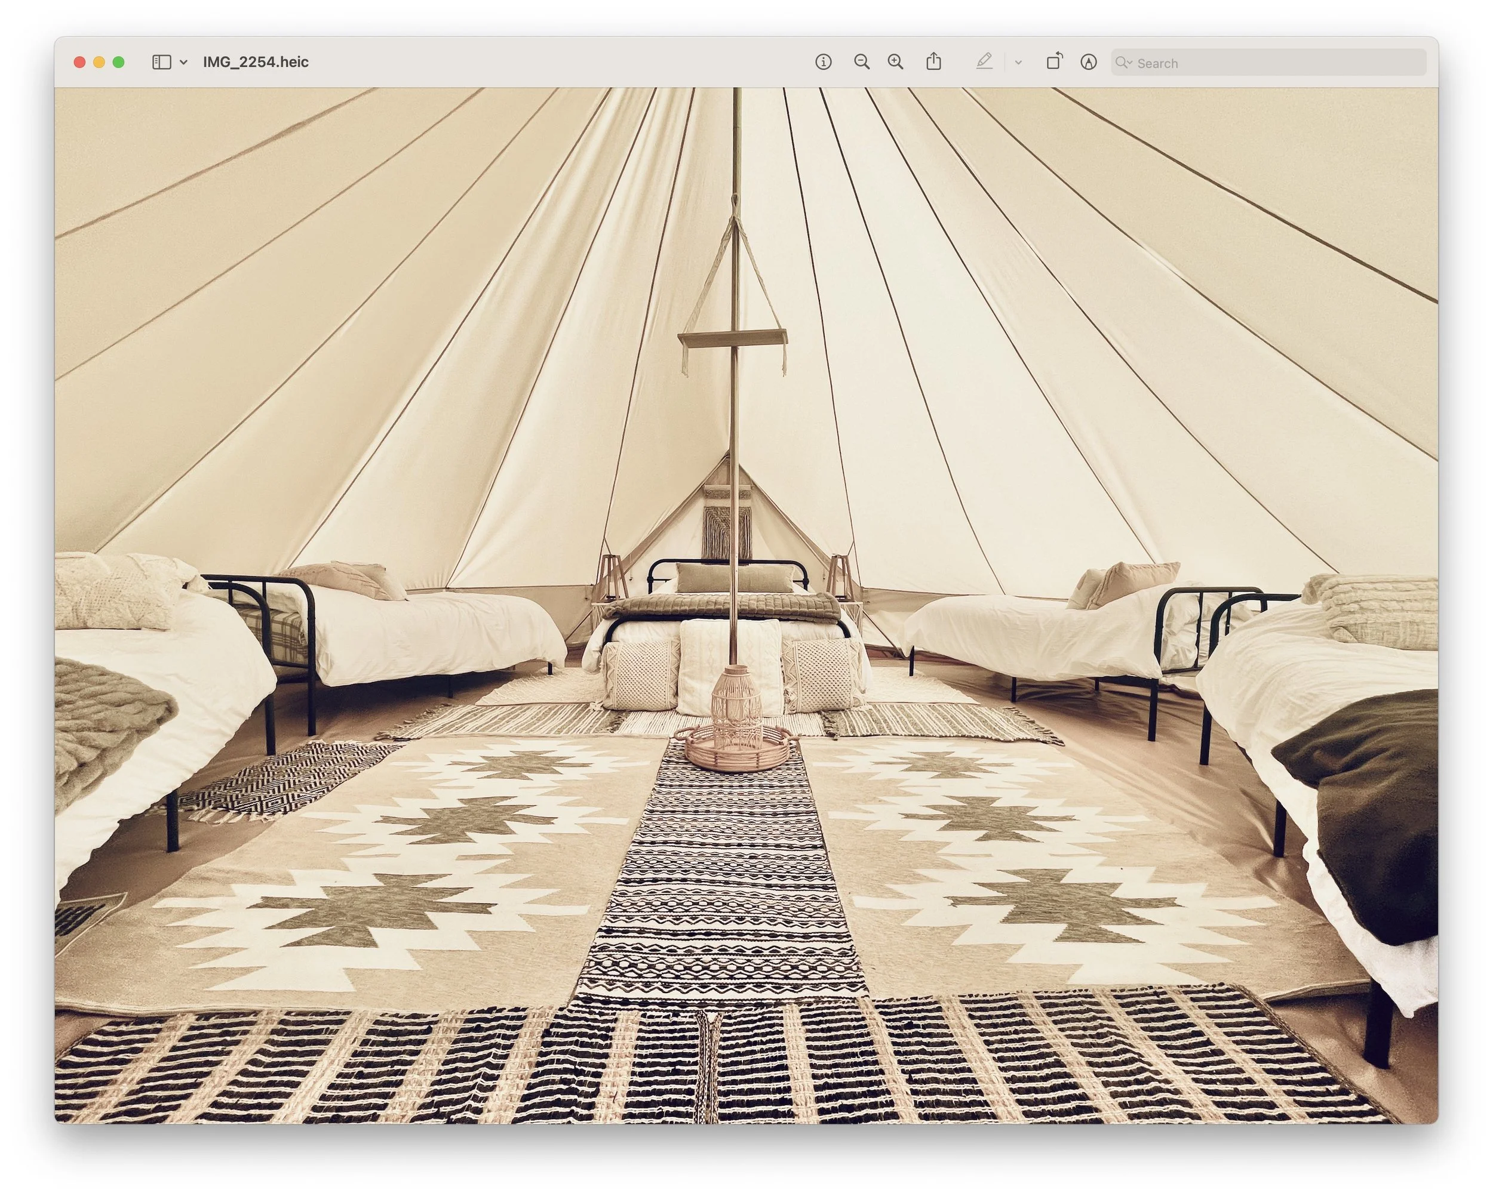Open the highlight color dropdown arrow

click(1018, 62)
